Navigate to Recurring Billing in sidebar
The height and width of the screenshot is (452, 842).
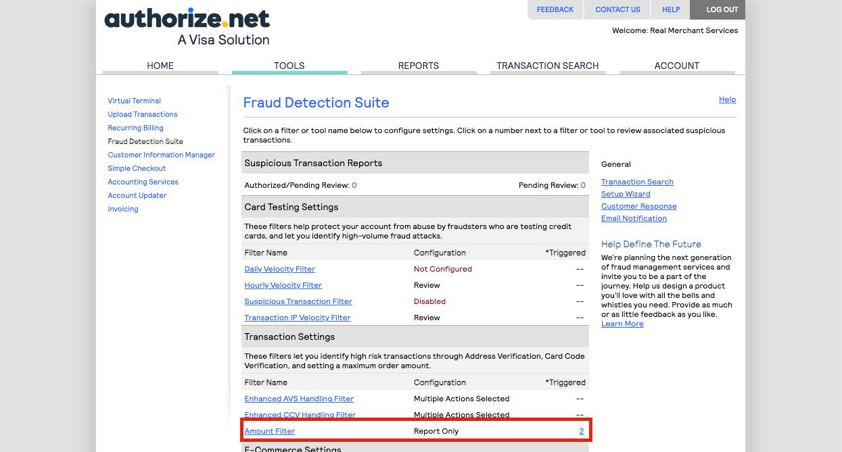tap(135, 128)
